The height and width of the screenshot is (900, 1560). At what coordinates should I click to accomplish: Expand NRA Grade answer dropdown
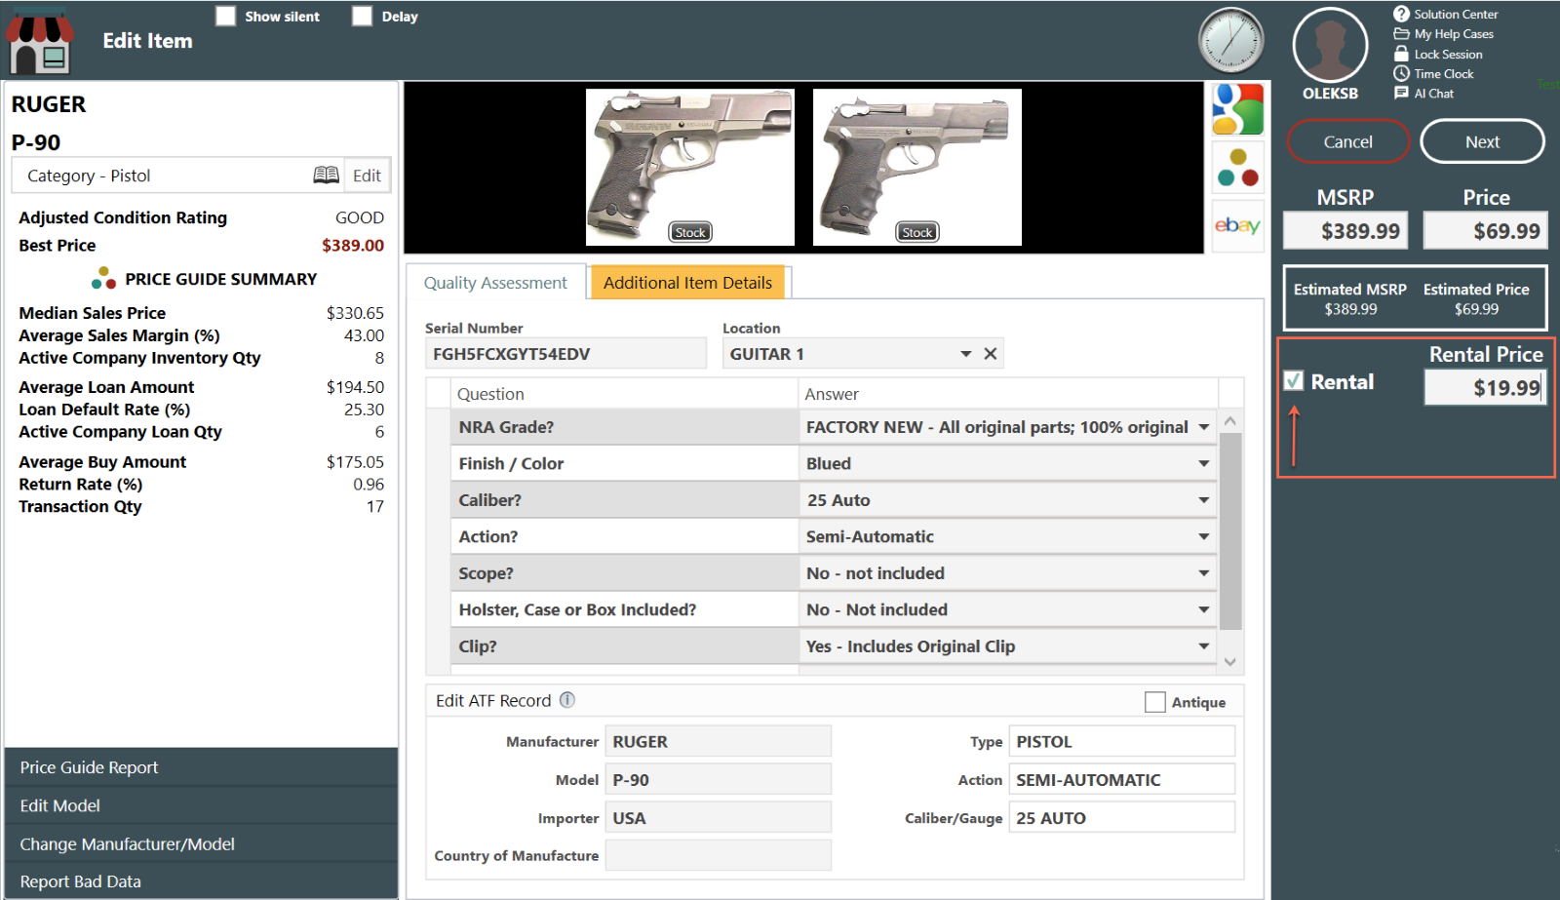coord(1204,427)
